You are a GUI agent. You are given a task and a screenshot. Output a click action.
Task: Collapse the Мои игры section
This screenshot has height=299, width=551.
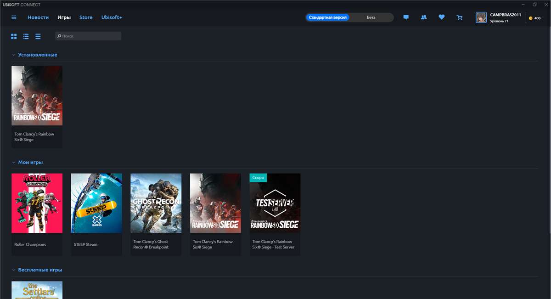click(14, 162)
